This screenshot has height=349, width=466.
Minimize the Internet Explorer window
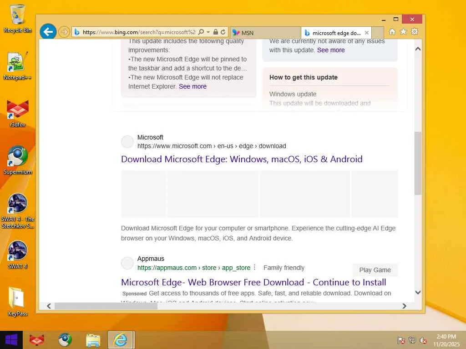(x=384, y=20)
